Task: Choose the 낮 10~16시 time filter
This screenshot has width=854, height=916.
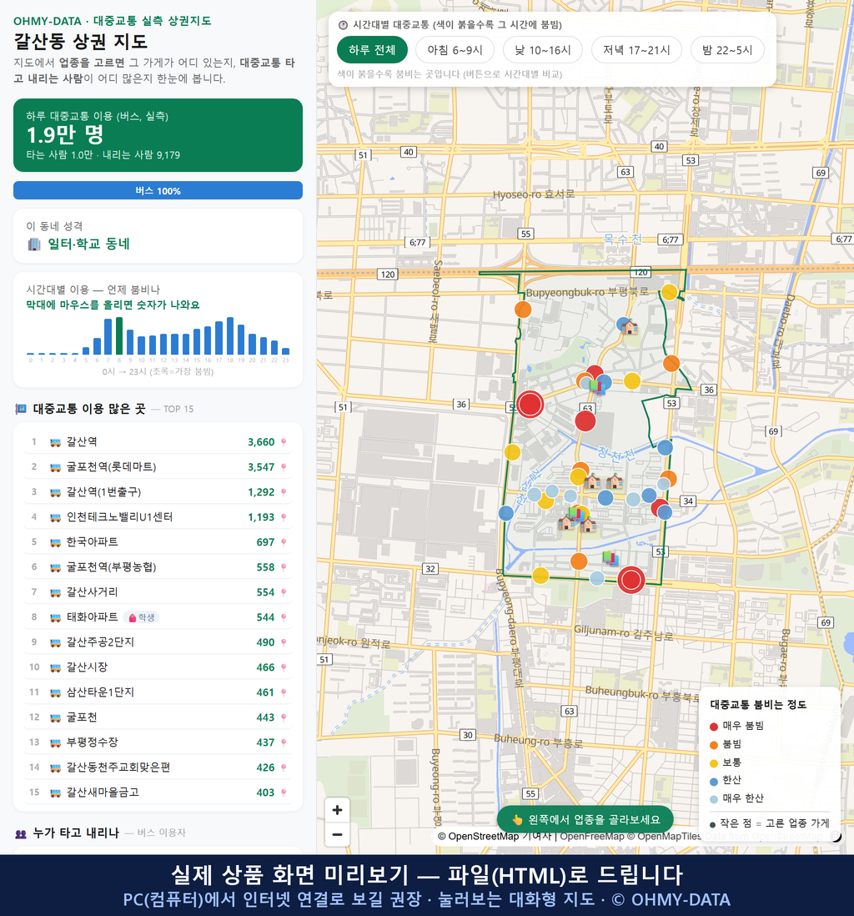Action: pos(543,50)
